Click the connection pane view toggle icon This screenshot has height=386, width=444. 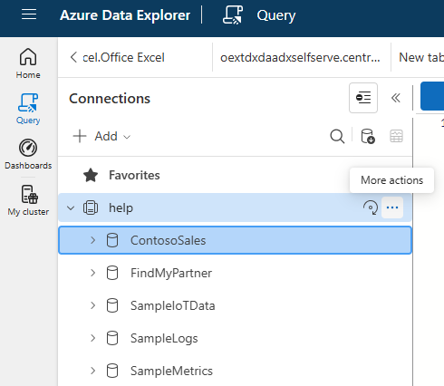(363, 98)
